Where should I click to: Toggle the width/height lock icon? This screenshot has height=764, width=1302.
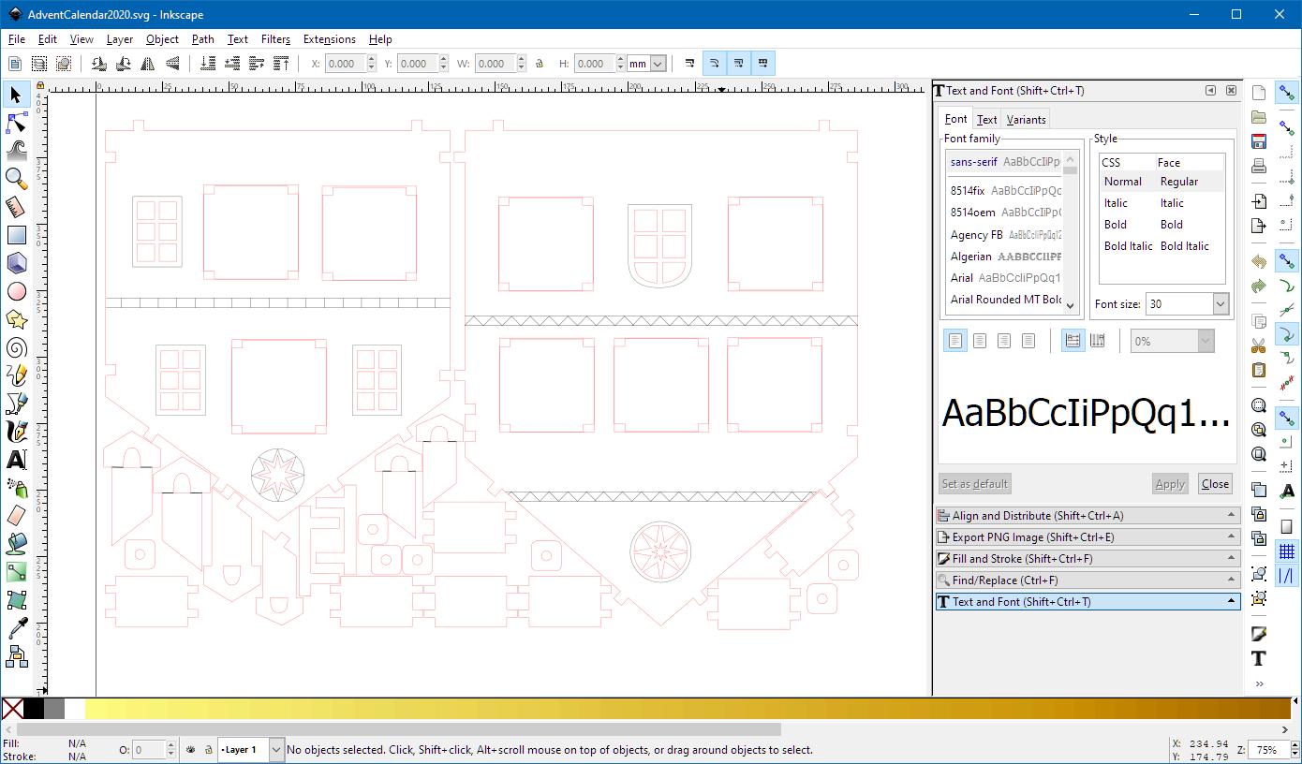point(539,64)
